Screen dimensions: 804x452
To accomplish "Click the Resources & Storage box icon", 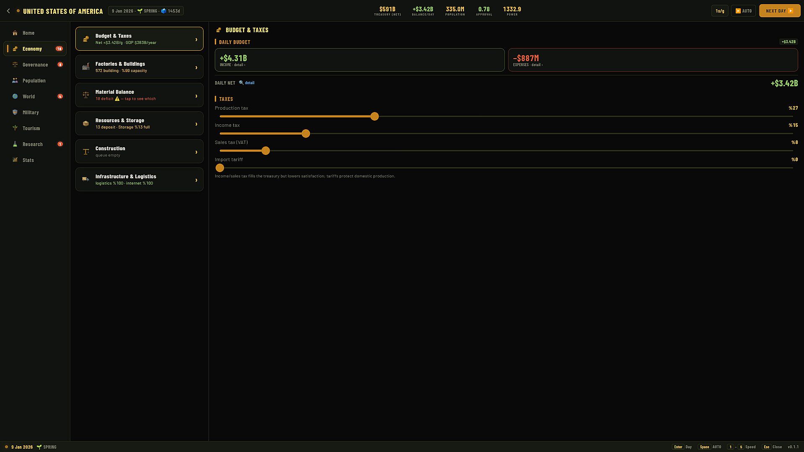I will pos(86,124).
